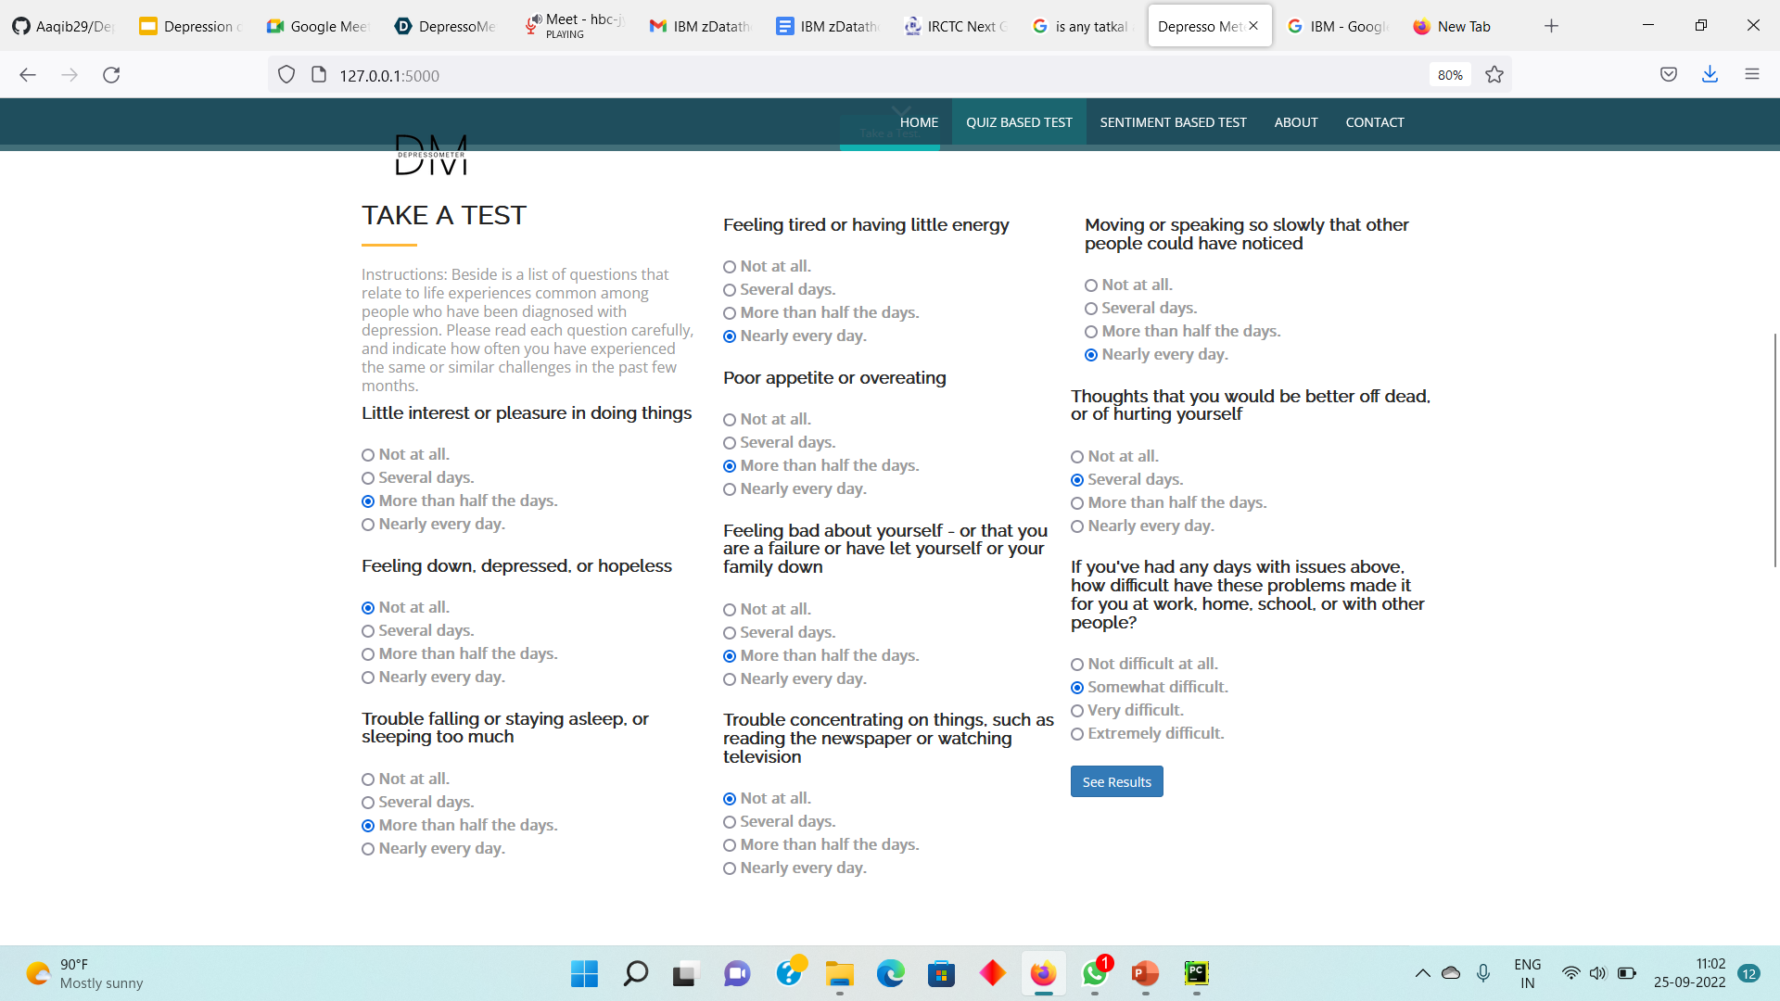Click the Save to Pocket icon
The height and width of the screenshot is (1001, 1780).
click(1669, 75)
